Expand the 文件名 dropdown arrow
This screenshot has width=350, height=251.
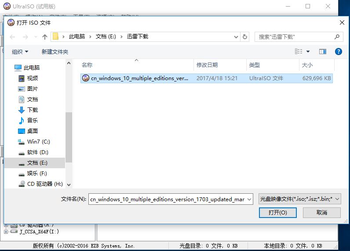coord(250,199)
